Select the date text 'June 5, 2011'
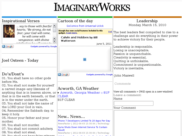182x136 pixels. [x=104, y=44]
